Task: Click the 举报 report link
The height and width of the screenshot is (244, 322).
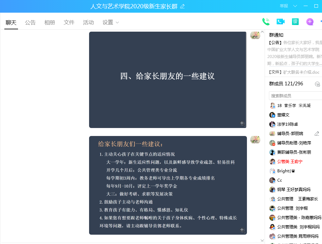Action: pyautogui.click(x=284, y=6)
